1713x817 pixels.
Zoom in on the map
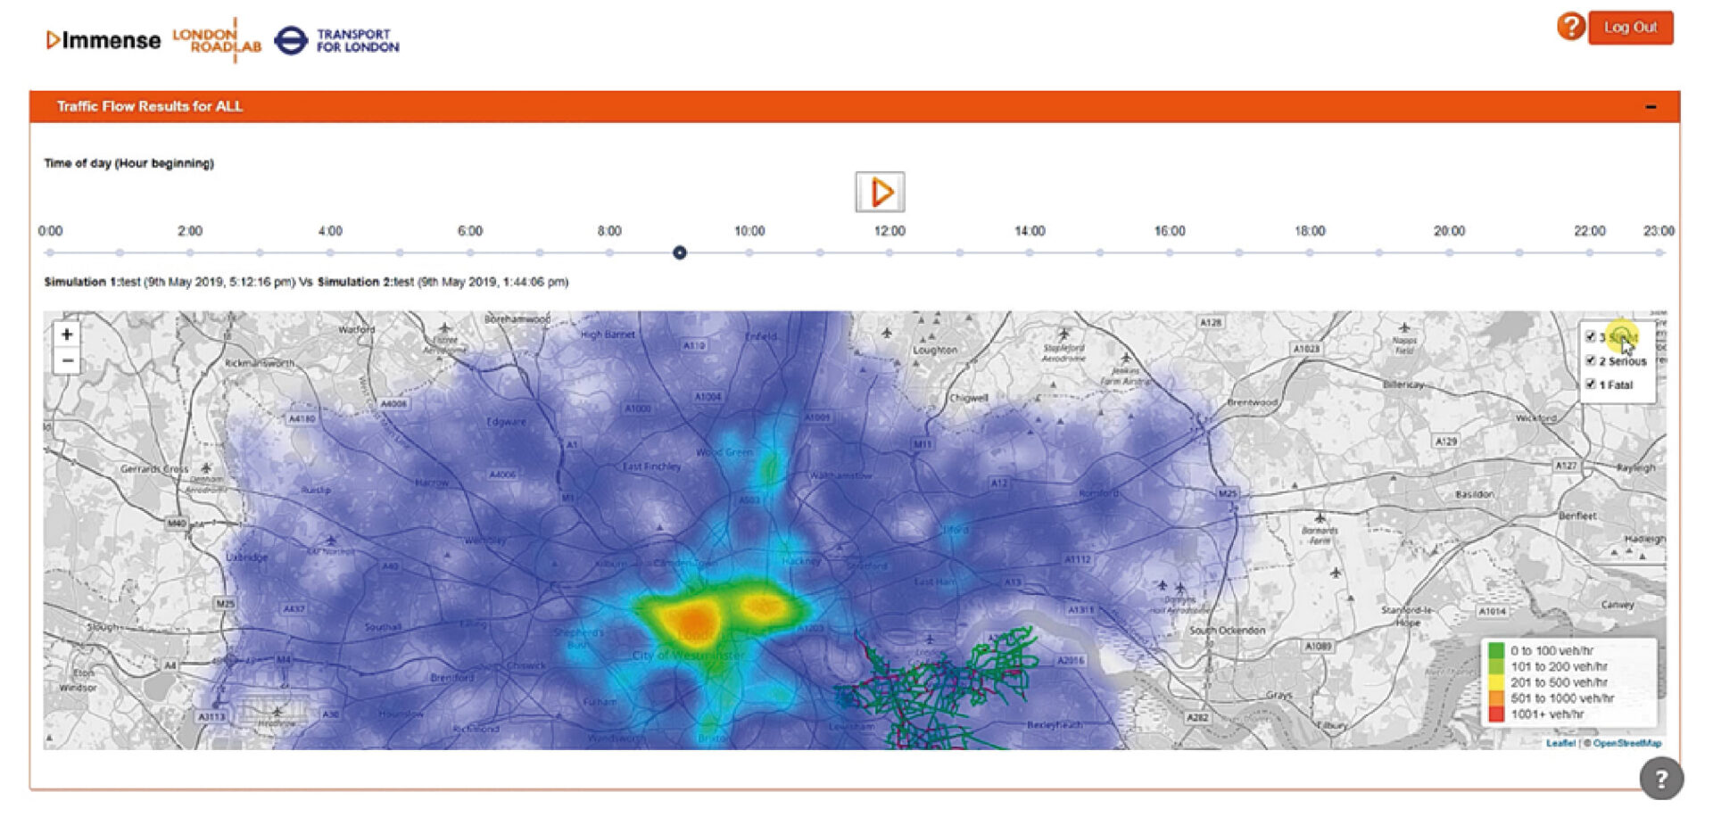67,334
